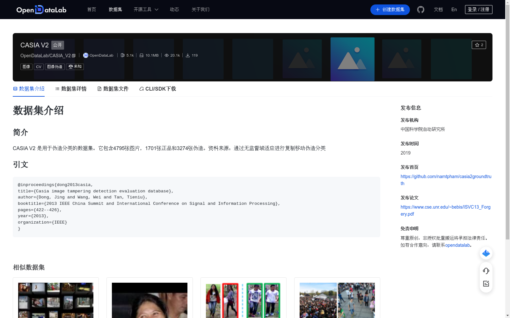
Task: Open 动态 in the navigation
Action: (174, 10)
